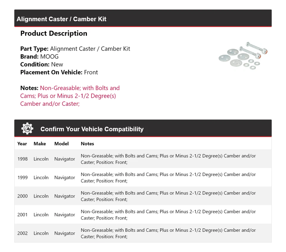Click the gear wrench compatibility icon
Image resolution: width=286 pixels, height=252 pixels.
click(x=27, y=129)
